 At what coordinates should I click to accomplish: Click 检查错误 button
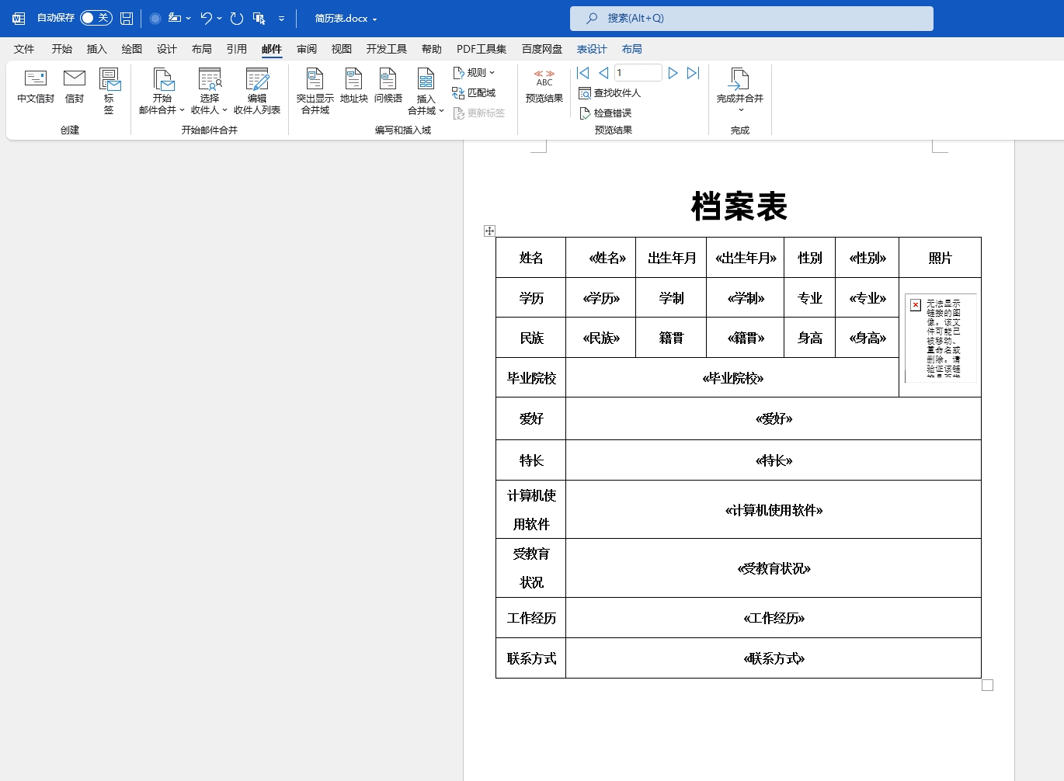point(606,113)
